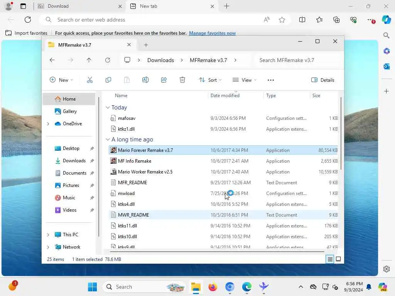Image resolution: width=395 pixels, height=296 pixels.
Task: Click the This PC monitor icon in address bar
Action: click(x=127, y=60)
